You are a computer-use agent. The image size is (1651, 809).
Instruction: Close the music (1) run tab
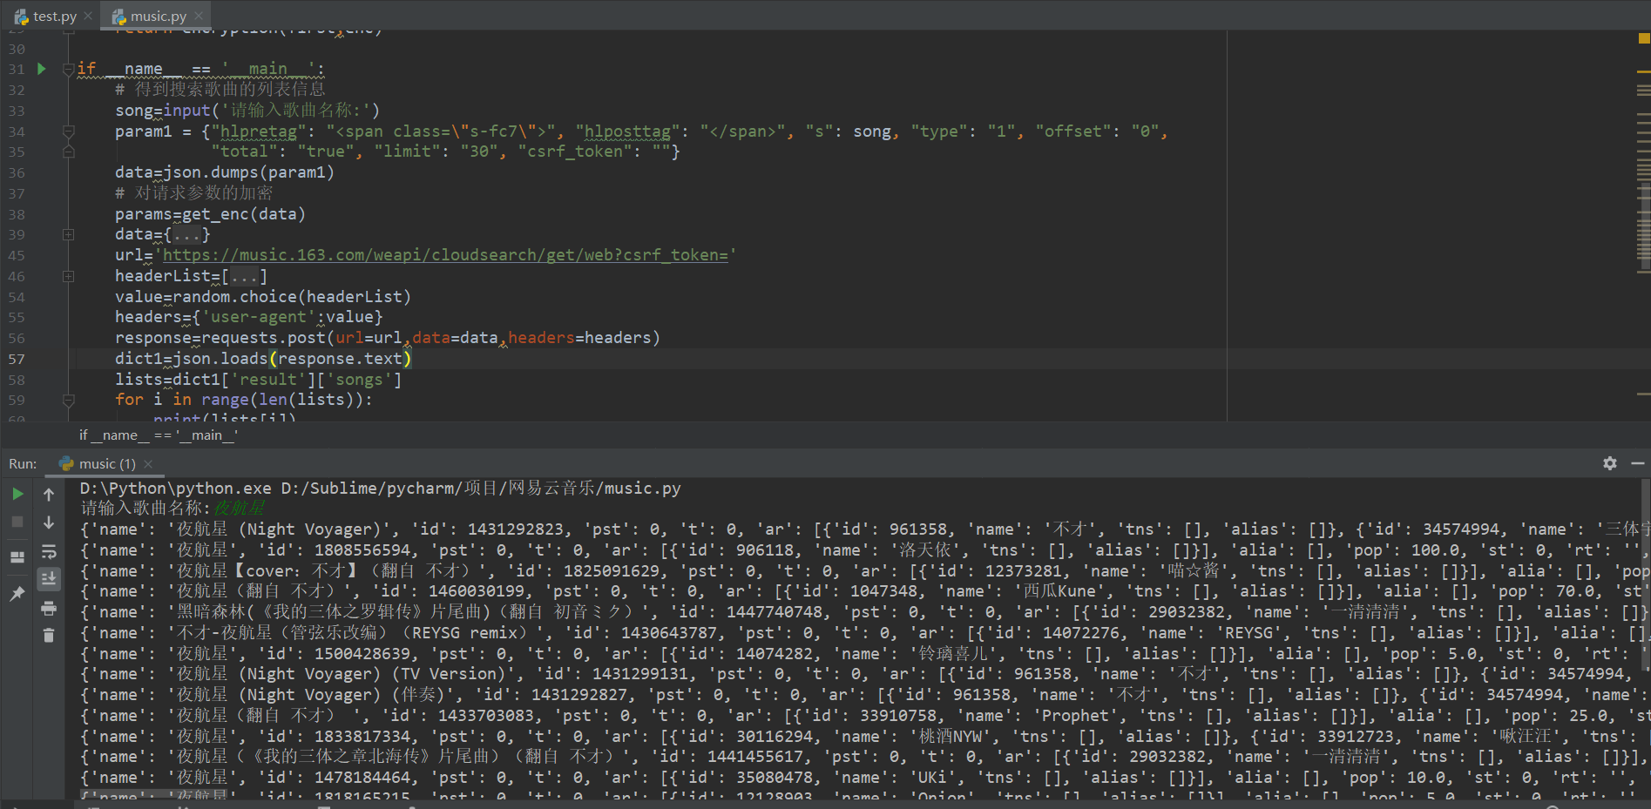(148, 464)
